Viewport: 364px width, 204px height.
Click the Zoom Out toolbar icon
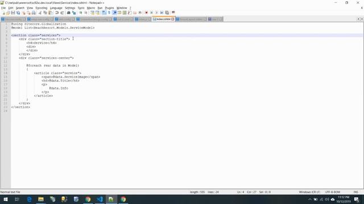pos(86,12)
